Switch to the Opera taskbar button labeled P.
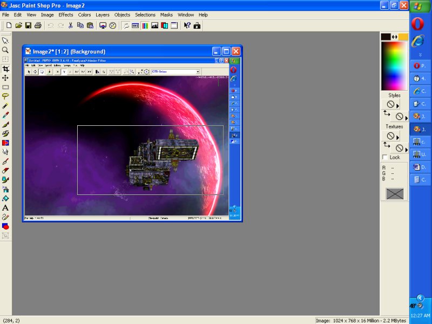Screen dimensions: 432x324 pos(420,65)
